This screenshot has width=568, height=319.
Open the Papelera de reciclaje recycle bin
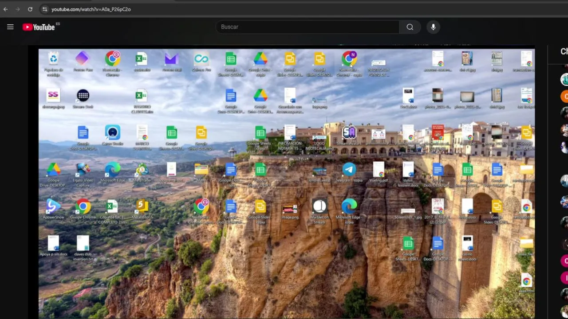53,64
